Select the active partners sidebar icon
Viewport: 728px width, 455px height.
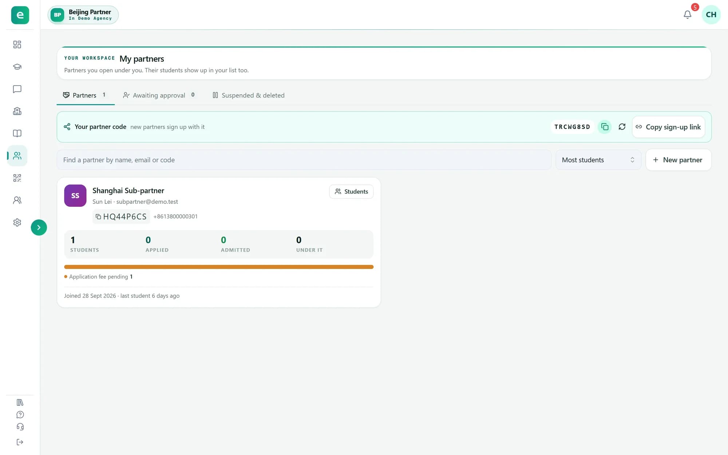click(17, 156)
